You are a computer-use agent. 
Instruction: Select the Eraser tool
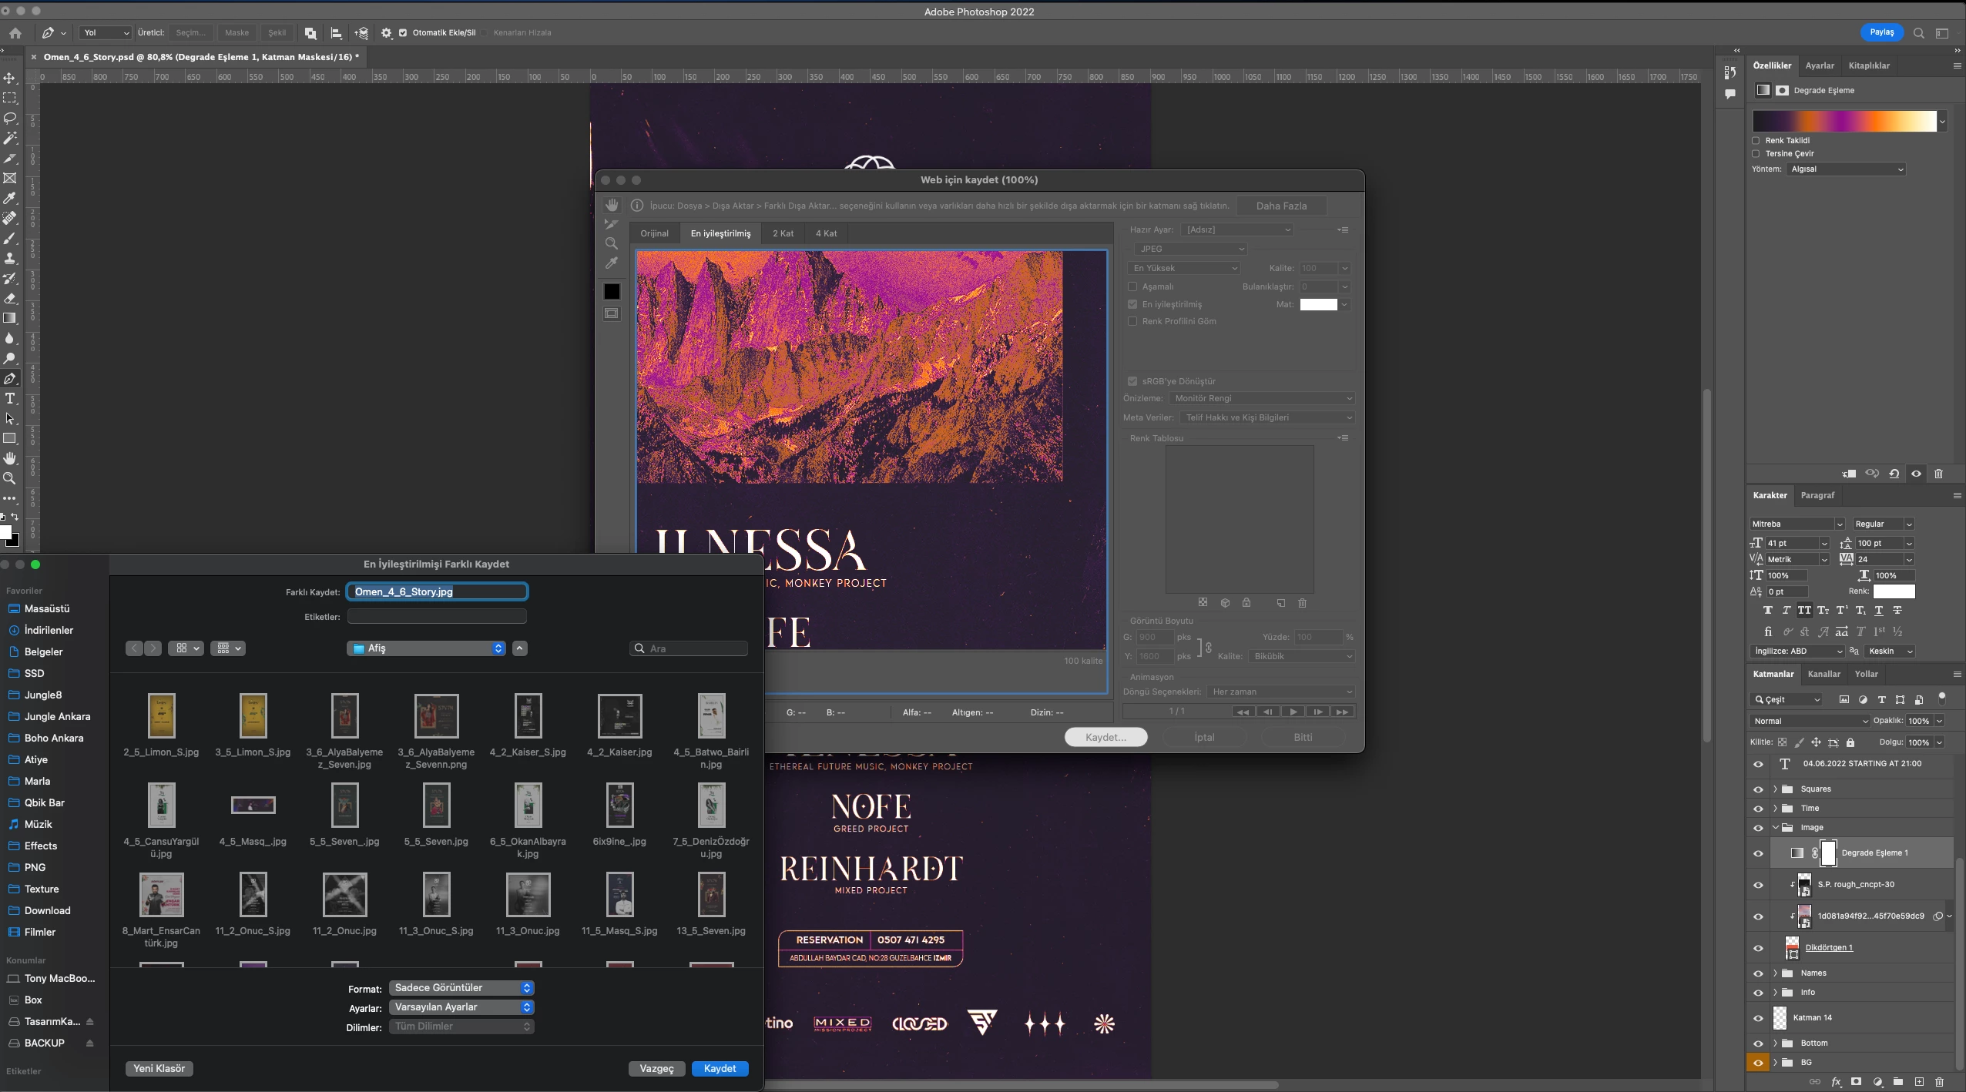point(10,298)
